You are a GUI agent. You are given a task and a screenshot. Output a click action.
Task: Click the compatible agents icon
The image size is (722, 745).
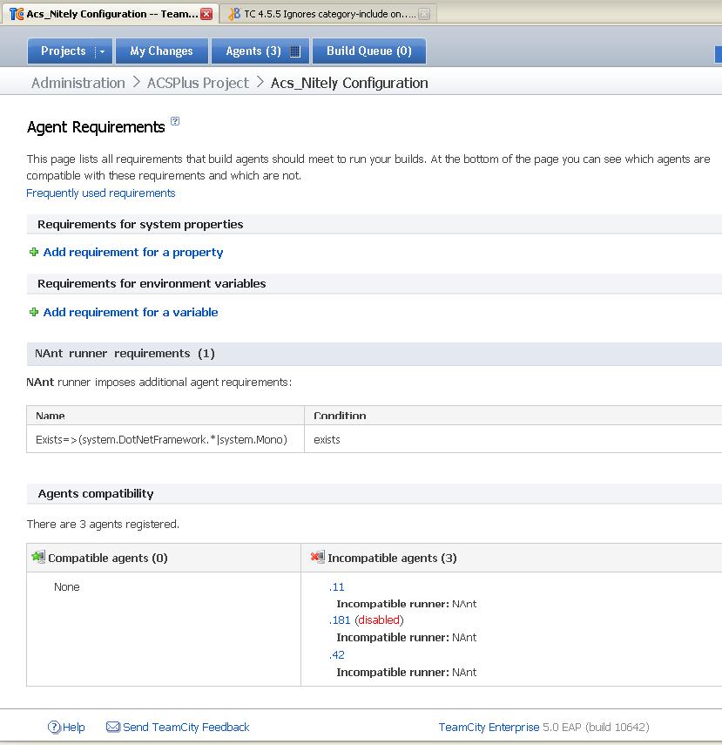[38, 557]
